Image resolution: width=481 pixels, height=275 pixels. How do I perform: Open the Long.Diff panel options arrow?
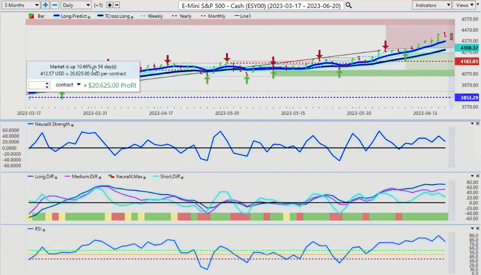coord(473,176)
